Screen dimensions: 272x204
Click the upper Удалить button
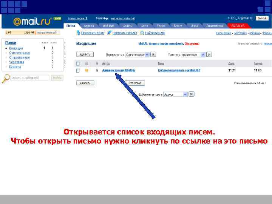(85, 54)
